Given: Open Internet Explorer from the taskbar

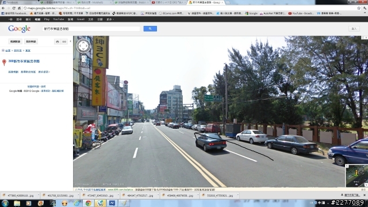Looking at the screenshot, I should (76, 203).
